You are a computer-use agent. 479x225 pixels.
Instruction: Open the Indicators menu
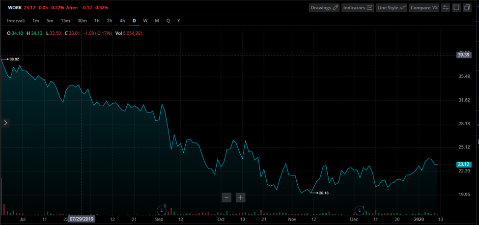[x=358, y=8]
